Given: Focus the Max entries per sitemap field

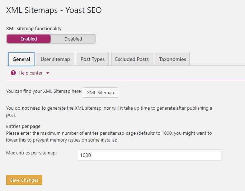Looking at the screenshot, I should (150, 155).
